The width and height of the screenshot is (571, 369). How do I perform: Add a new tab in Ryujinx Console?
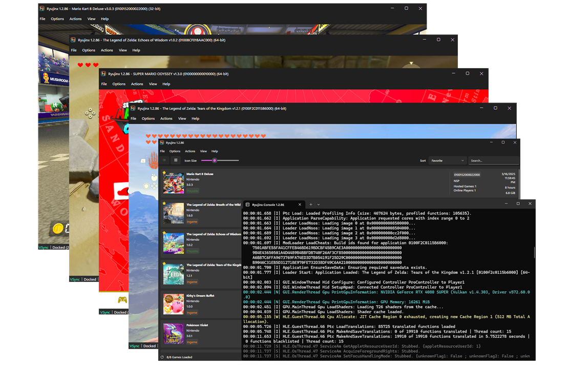coord(310,204)
